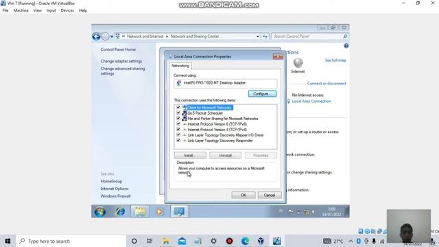The width and height of the screenshot is (439, 247).
Task: Toggle Link-Layer Topology Discovery Responder checkbox
Action: tap(178, 140)
